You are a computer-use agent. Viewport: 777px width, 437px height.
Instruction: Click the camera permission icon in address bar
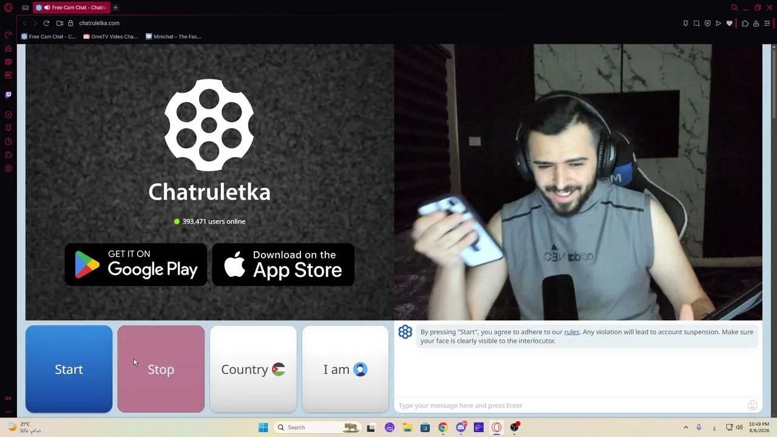59,23
